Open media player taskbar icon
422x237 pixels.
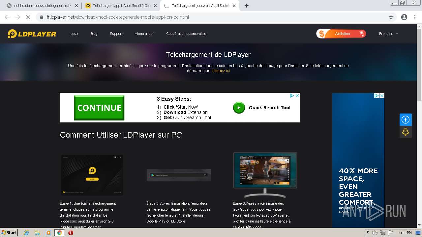pyautogui.click(x=48, y=233)
